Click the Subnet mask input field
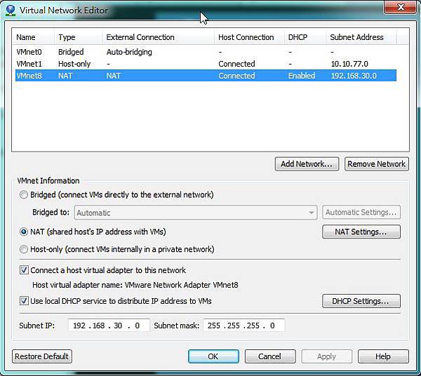The image size is (421, 376). pyautogui.click(x=244, y=325)
